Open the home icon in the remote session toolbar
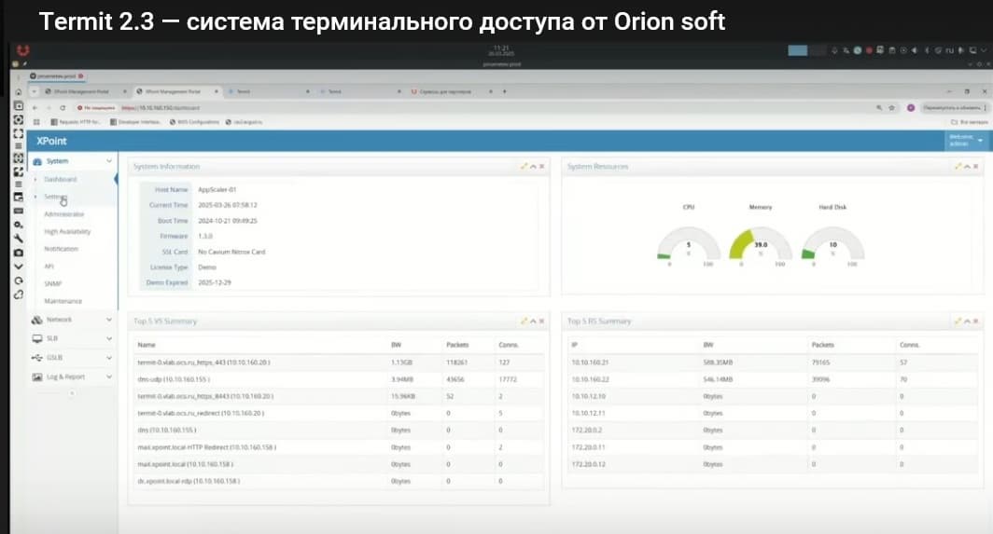Viewport: 993px width, 534px height. [x=19, y=91]
